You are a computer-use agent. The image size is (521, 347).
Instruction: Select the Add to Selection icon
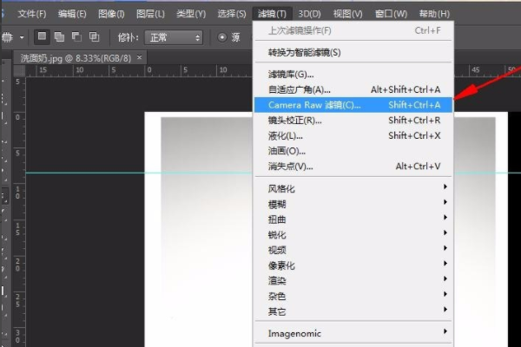tap(59, 37)
